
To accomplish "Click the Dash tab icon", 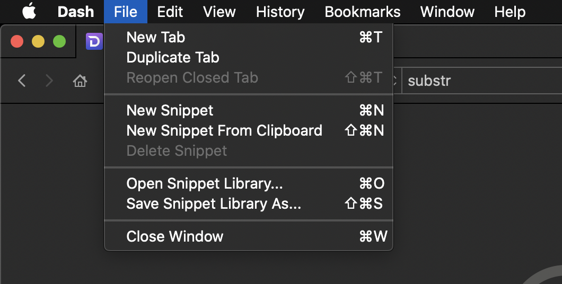I will pos(94,41).
